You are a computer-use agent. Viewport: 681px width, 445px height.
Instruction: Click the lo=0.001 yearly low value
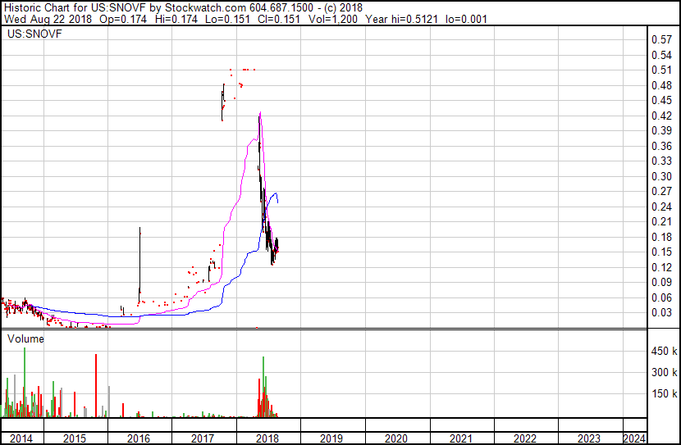click(466, 19)
